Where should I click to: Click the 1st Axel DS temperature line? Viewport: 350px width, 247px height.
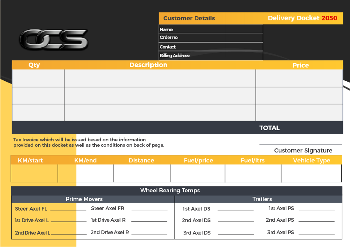point(235,209)
